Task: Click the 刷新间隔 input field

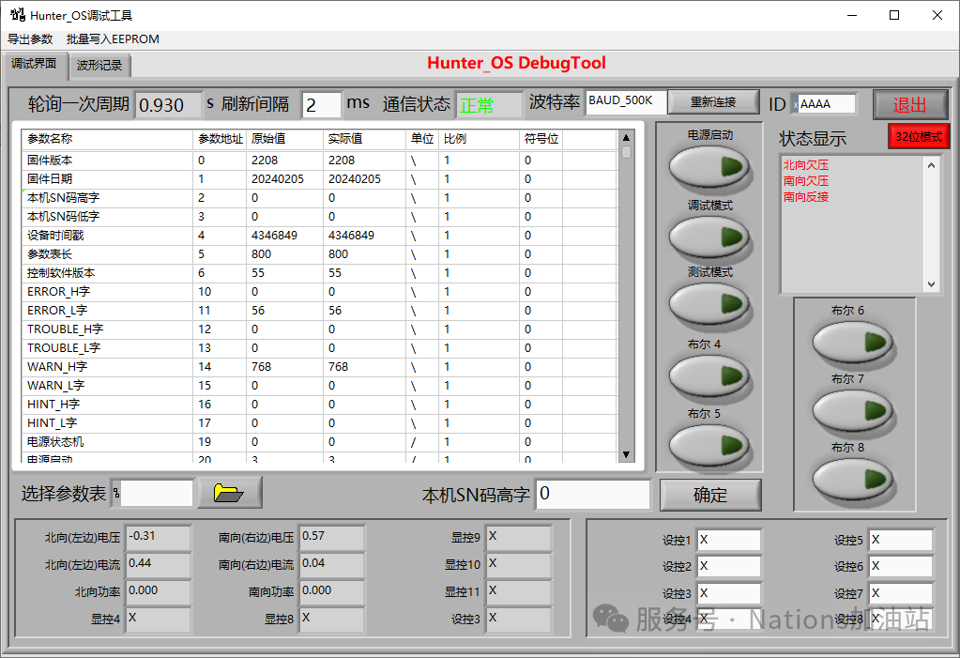Action: point(321,105)
